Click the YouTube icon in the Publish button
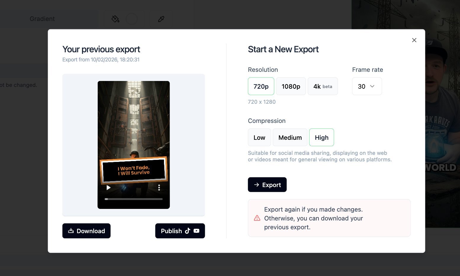Screen dimensions: 460x276 [x=197, y=231]
